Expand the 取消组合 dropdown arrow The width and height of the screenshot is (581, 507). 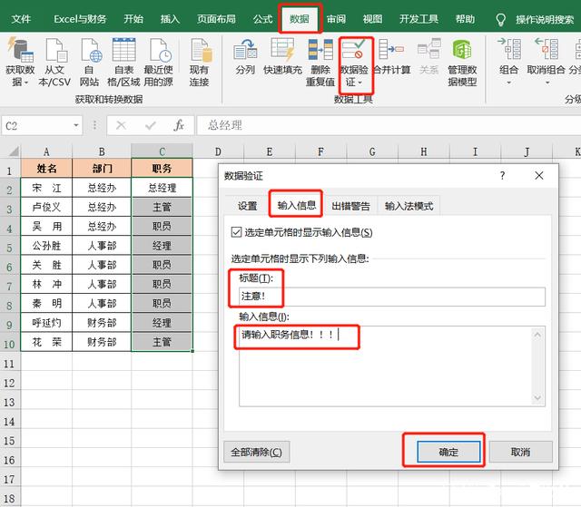[x=547, y=83]
